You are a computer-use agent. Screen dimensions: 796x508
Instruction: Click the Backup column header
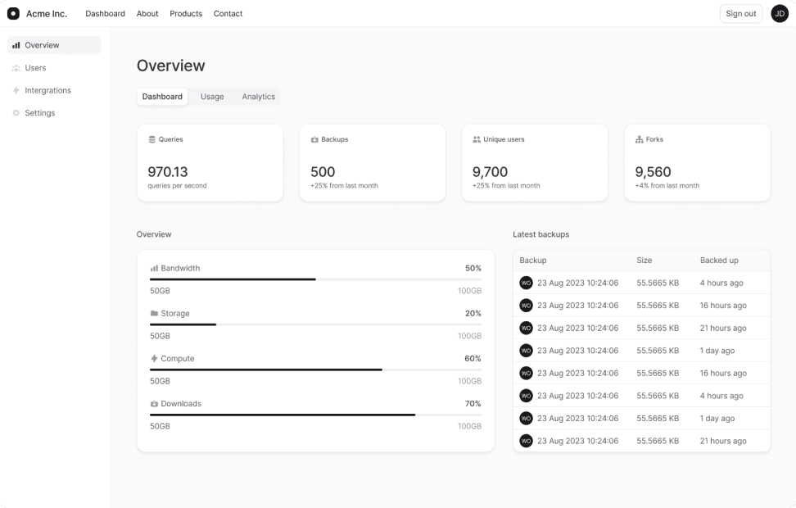(x=533, y=260)
